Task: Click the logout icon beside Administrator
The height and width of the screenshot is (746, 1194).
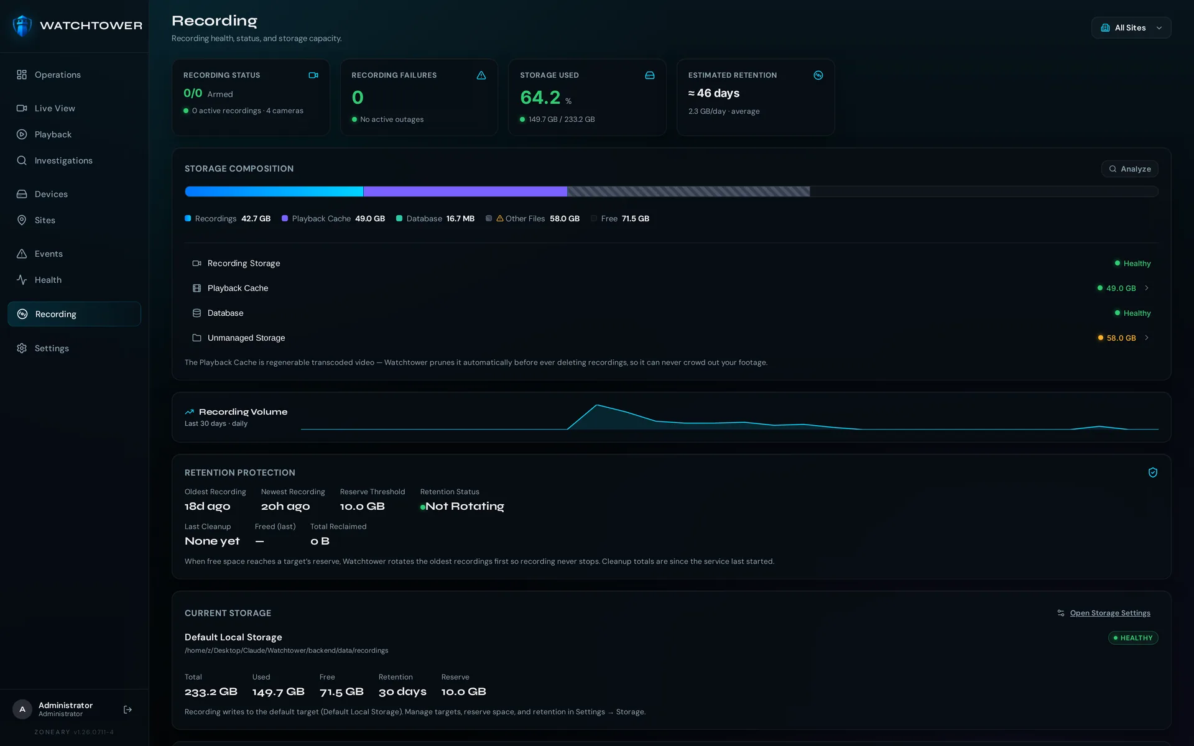Action: [127, 709]
